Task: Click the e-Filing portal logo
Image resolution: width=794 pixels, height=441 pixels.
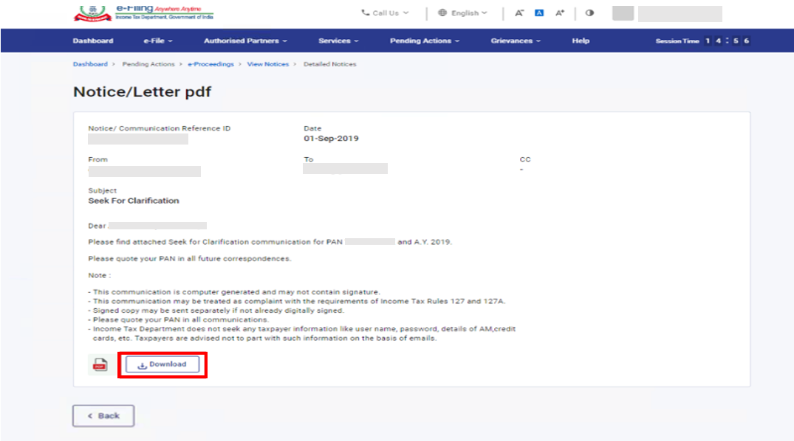Action: (143, 13)
